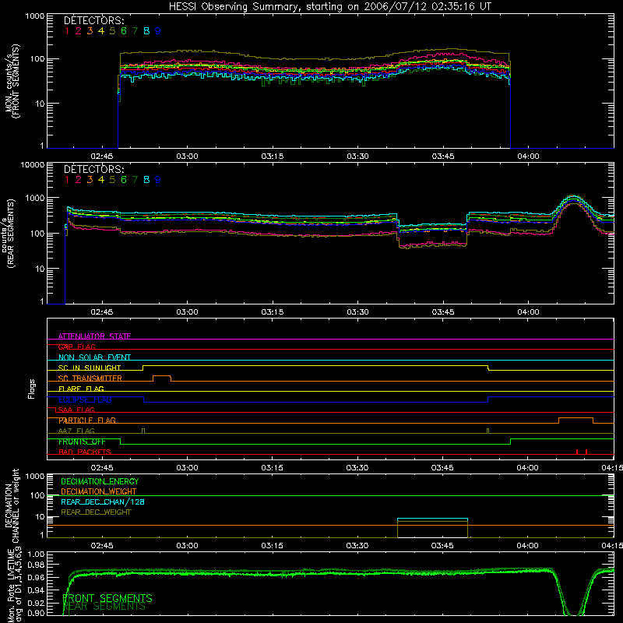This screenshot has width=623, height=623.
Task: Select orange detector 3 in front segments legend
Action: (x=90, y=31)
